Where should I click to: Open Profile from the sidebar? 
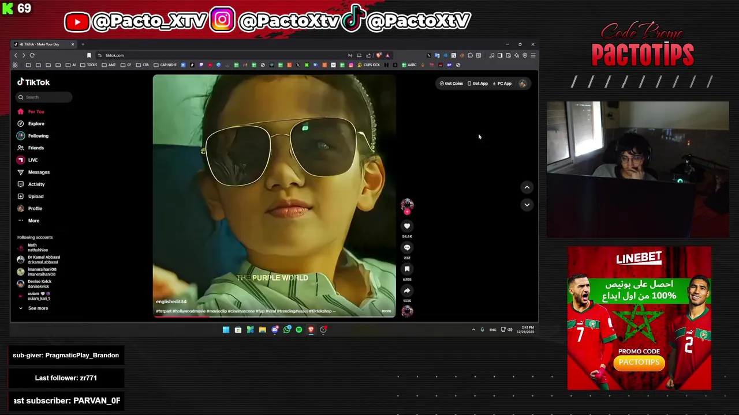(x=30, y=208)
